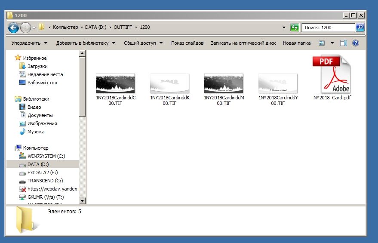Select thumbnail of 1NY2018CardinddY00.TIF
The image size is (378, 243).
click(x=278, y=83)
